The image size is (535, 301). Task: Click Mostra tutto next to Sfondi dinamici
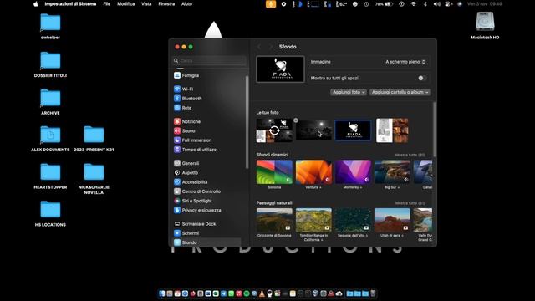click(410, 155)
